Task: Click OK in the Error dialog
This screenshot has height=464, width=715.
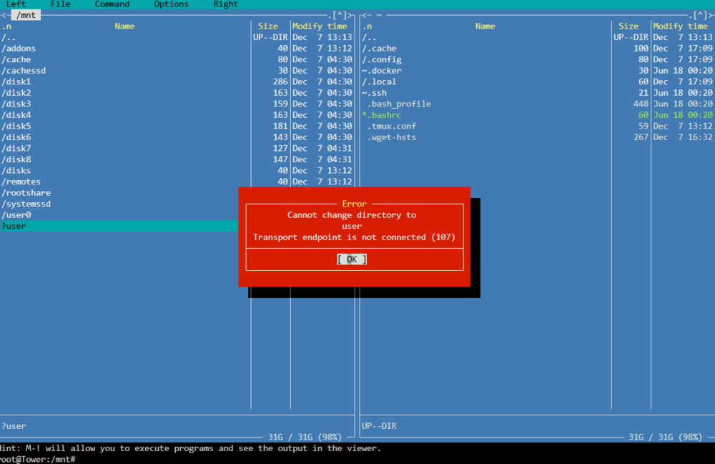Action: (352, 260)
